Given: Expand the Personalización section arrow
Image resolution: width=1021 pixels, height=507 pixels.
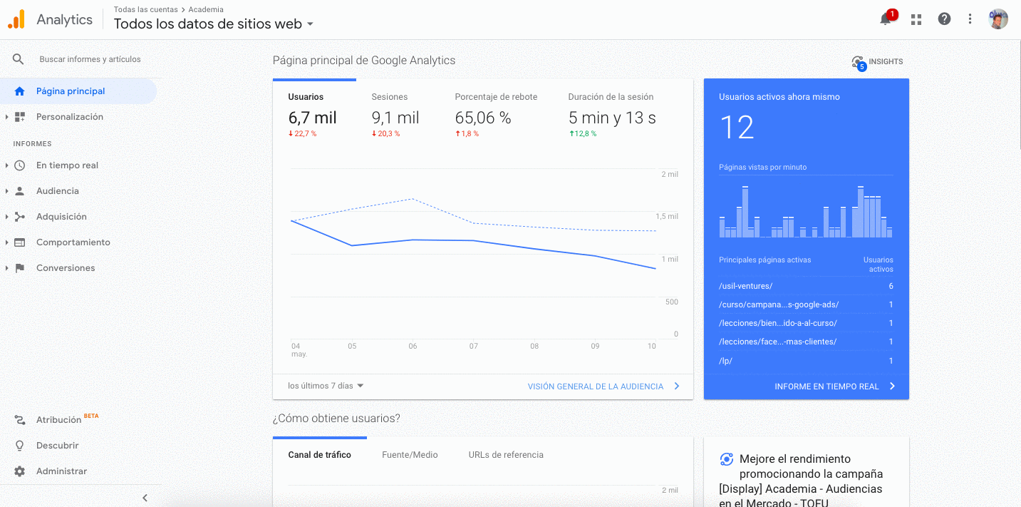Looking at the screenshot, I should tap(6, 117).
